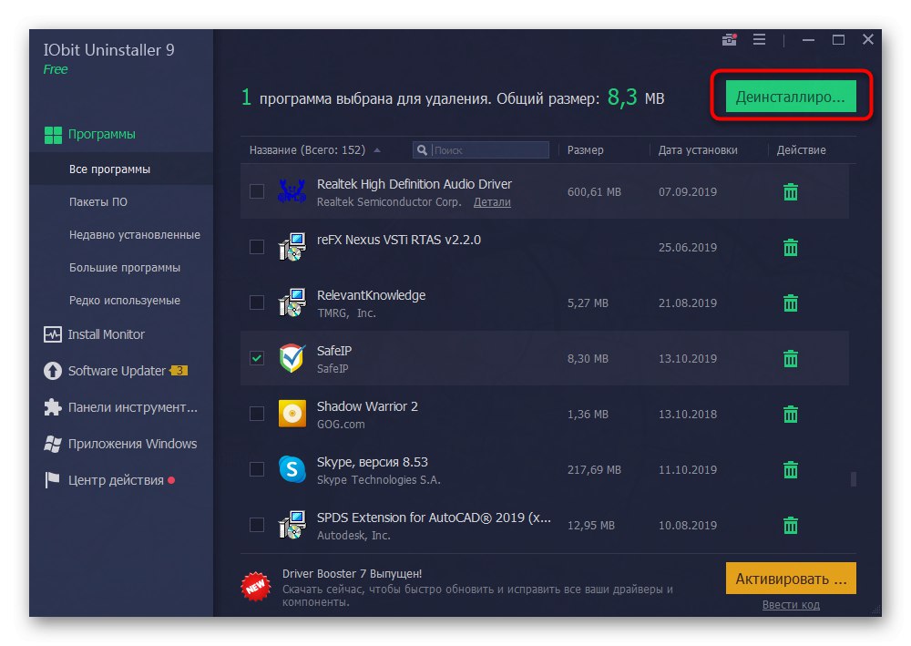This screenshot has height=646, width=911.
Task: Open Приложения Windows section
Action: 132,444
